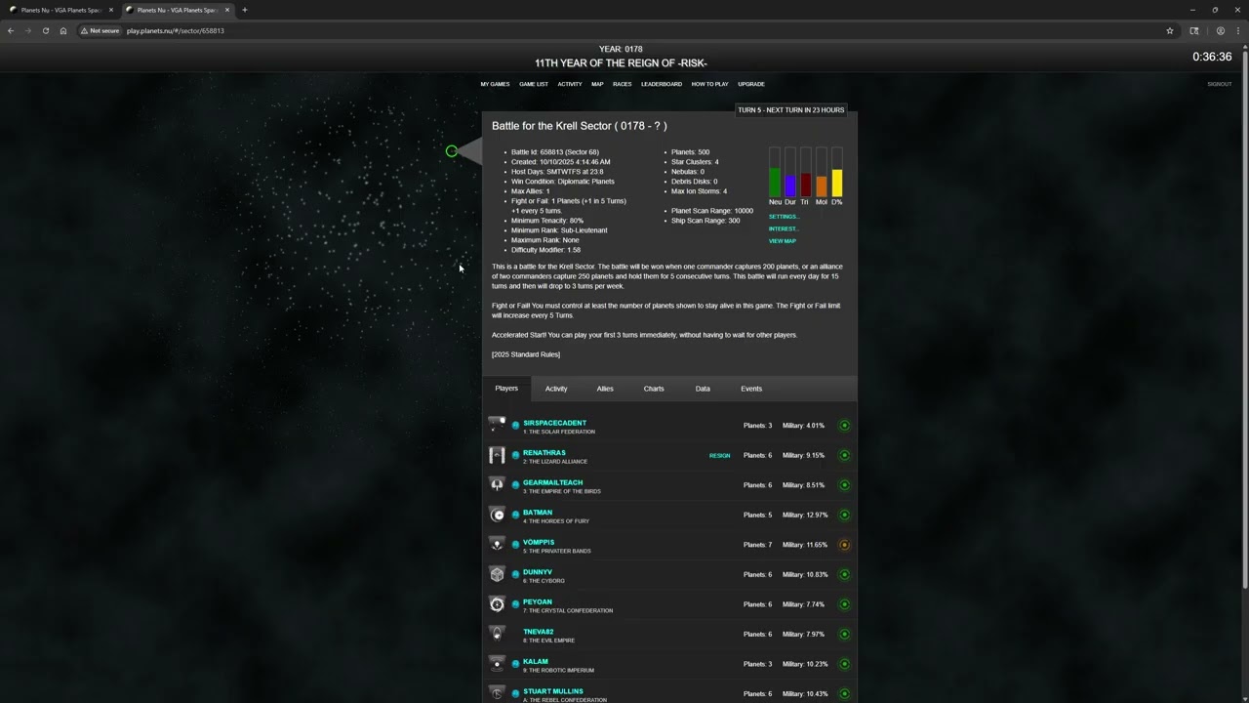
Task: Click blue badge icon next to BATMAN
Action: point(515,515)
